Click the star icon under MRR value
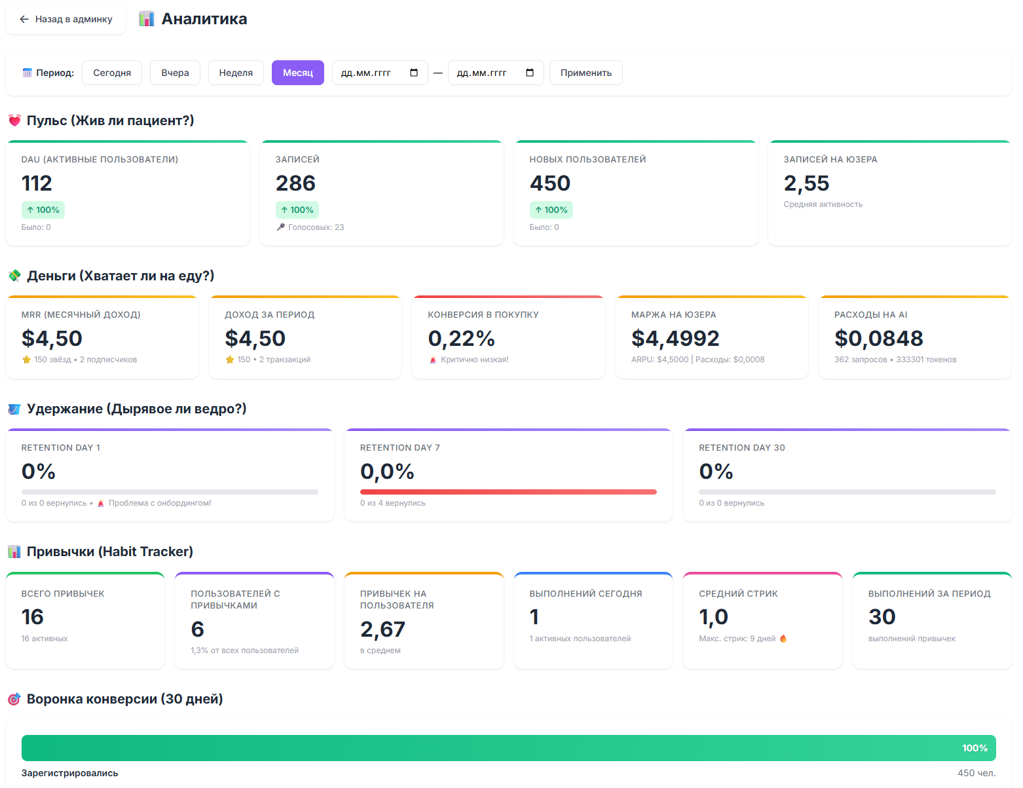Viewport: 1023px width, 788px height. 27,360
